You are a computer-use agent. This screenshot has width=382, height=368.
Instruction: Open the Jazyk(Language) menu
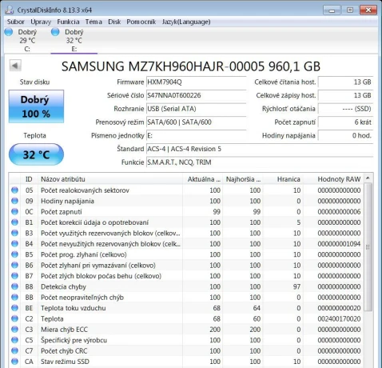186,22
